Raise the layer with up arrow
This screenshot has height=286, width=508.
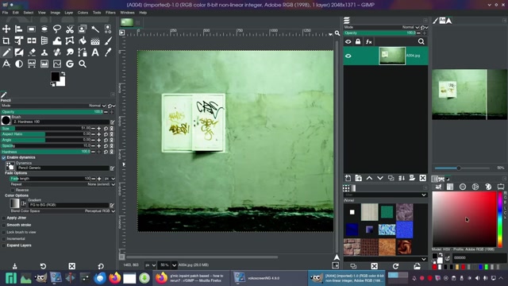[369, 178]
